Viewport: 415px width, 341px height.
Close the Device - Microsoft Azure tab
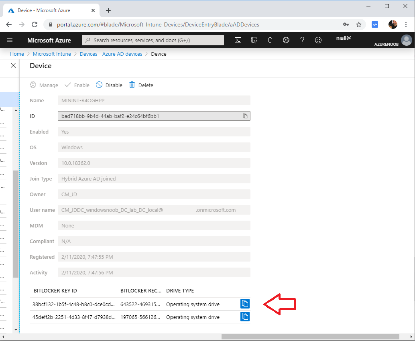coord(93,10)
